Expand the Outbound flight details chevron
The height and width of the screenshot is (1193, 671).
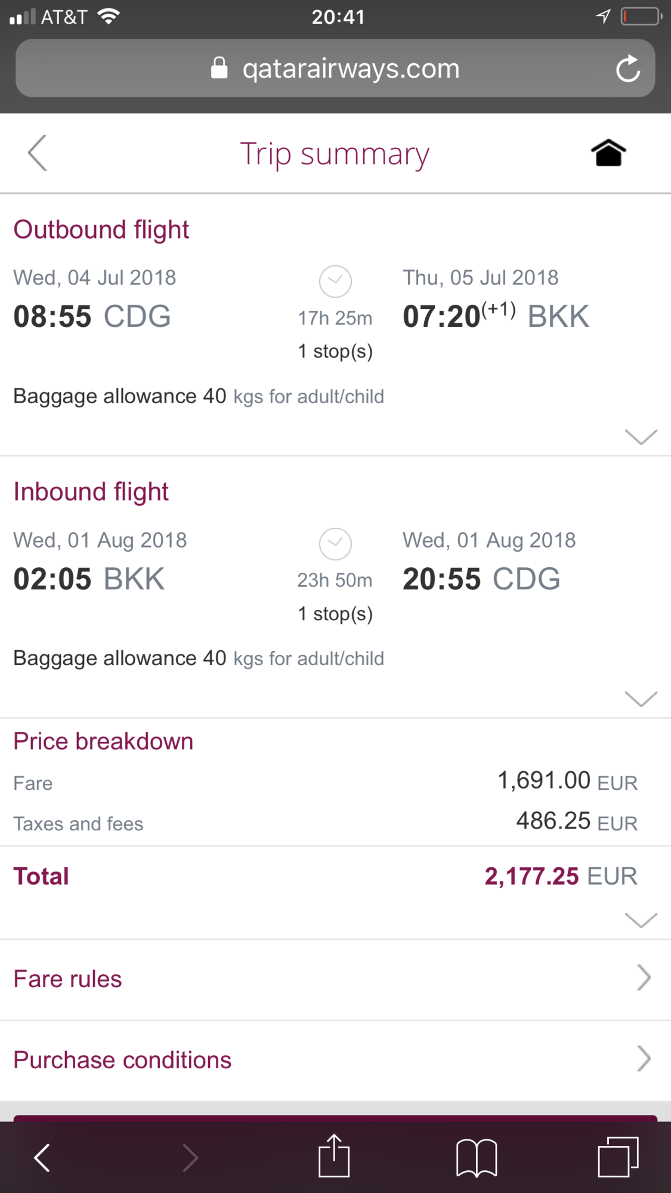coord(641,437)
